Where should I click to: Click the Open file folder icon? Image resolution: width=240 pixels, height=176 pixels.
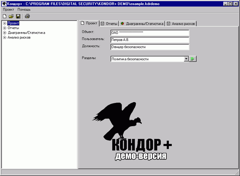[11, 16]
